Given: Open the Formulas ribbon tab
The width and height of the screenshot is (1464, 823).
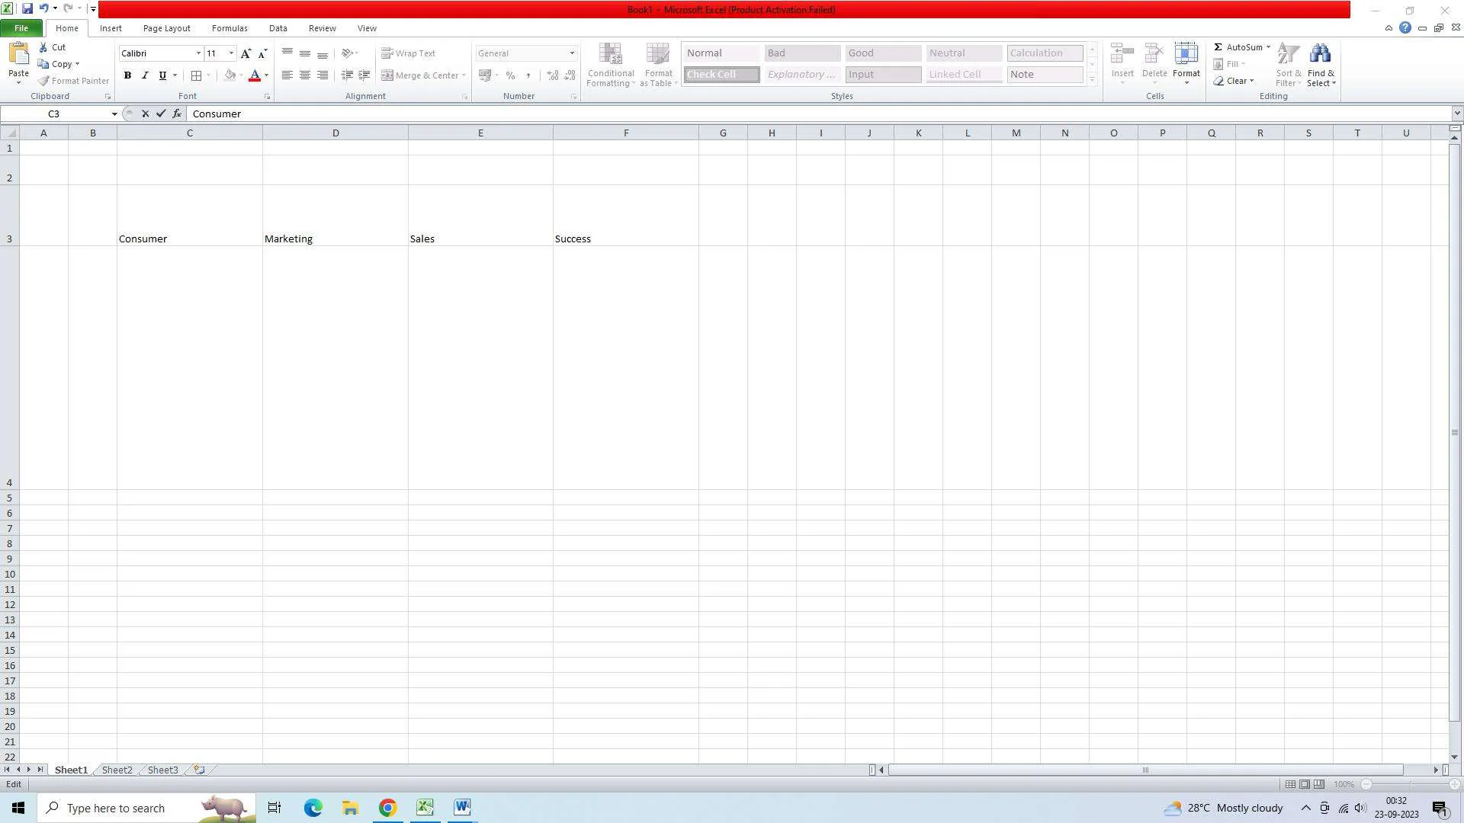Looking at the screenshot, I should tap(230, 27).
